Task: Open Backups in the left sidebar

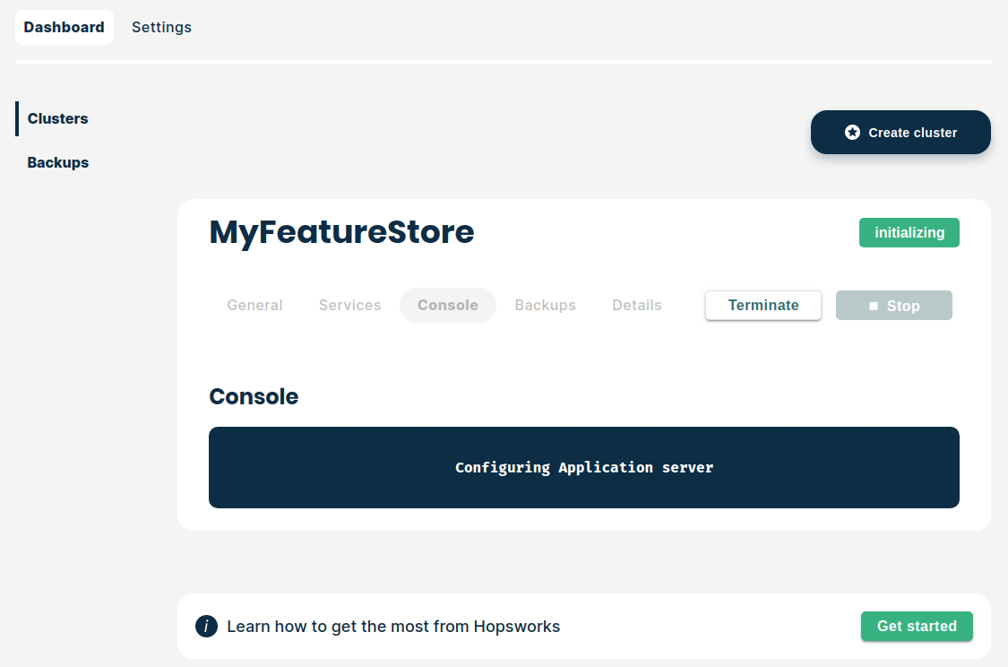Action: pos(57,162)
